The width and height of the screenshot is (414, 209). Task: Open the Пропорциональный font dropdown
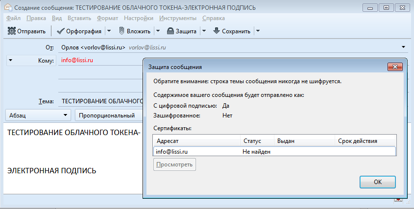click(109, 116)
